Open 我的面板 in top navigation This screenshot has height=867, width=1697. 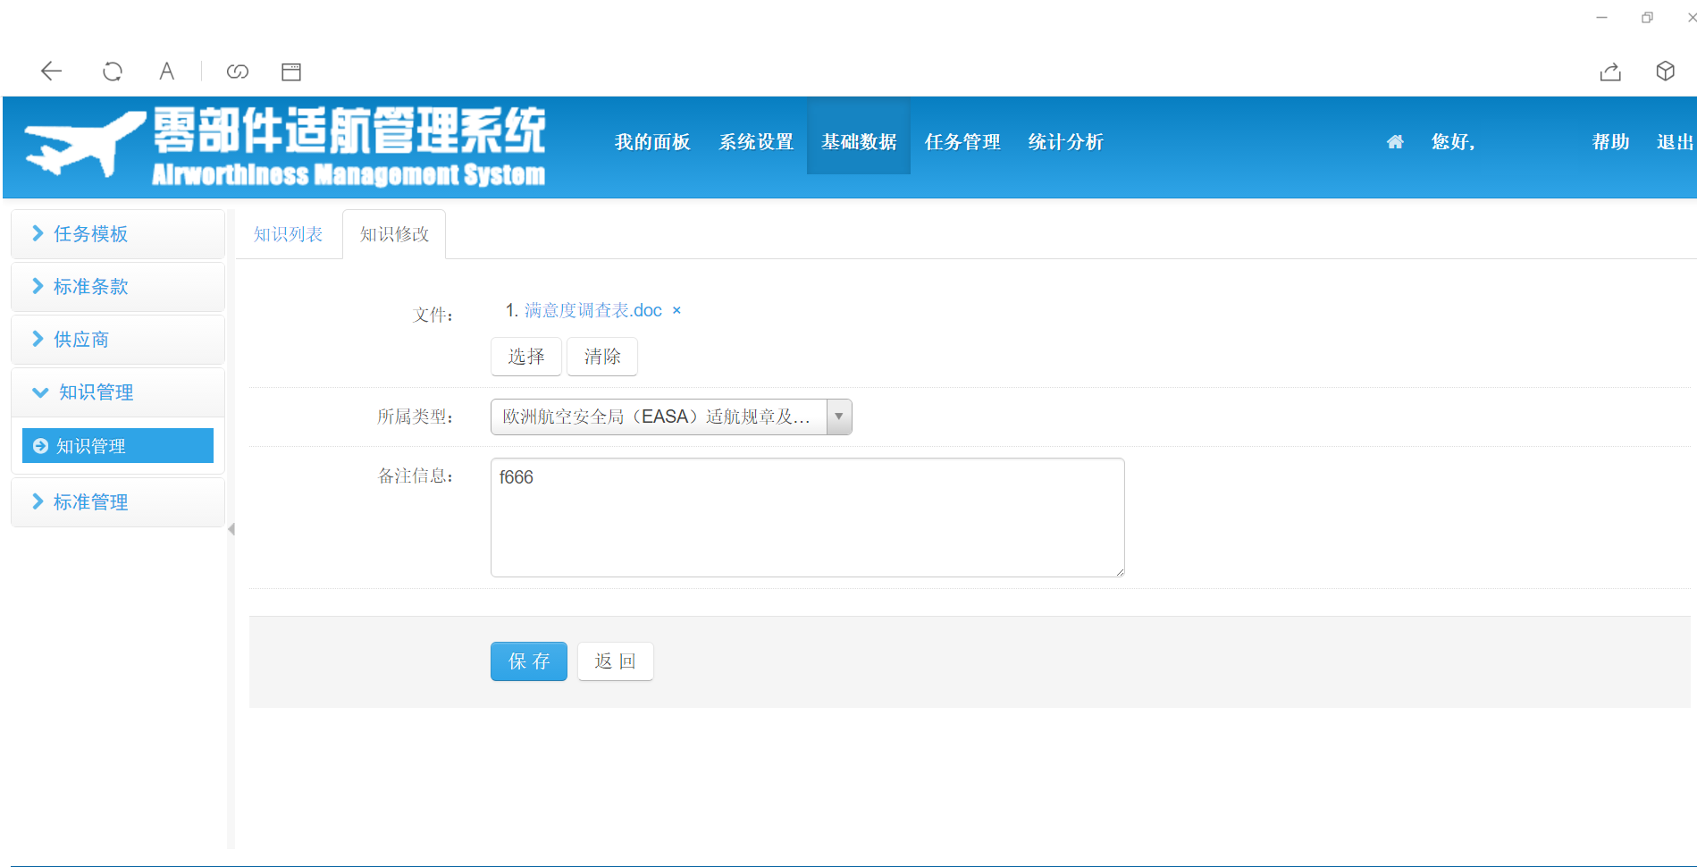pyautogui.click(x=652, y=142)
